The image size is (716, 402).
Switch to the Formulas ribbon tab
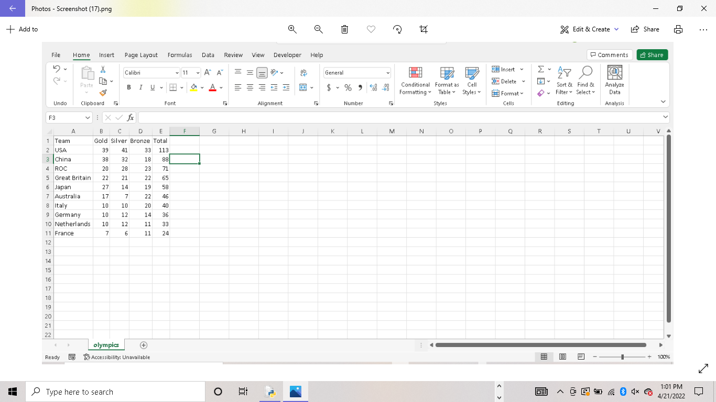coord(179,55)
